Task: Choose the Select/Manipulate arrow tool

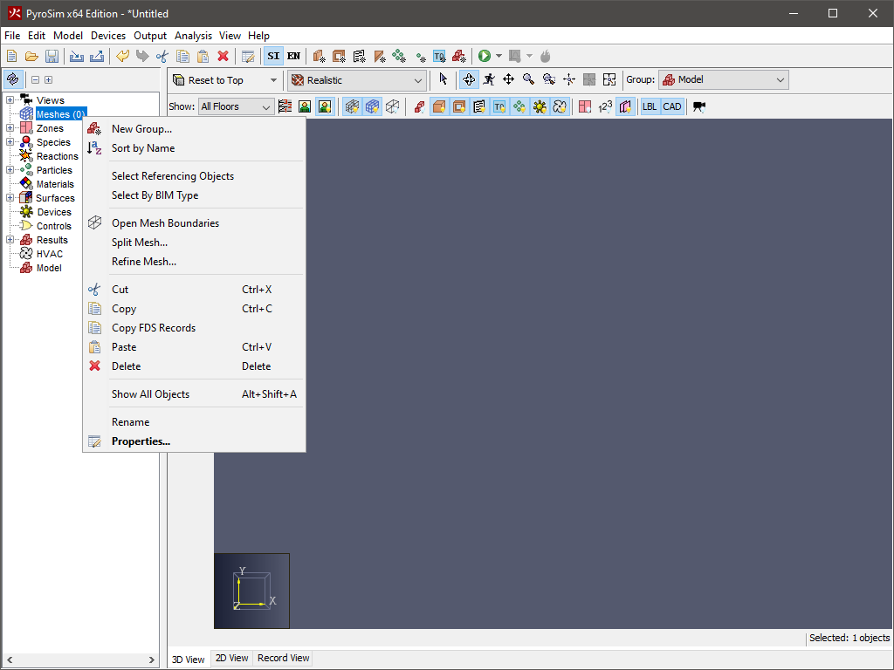Action: point(443,79)
